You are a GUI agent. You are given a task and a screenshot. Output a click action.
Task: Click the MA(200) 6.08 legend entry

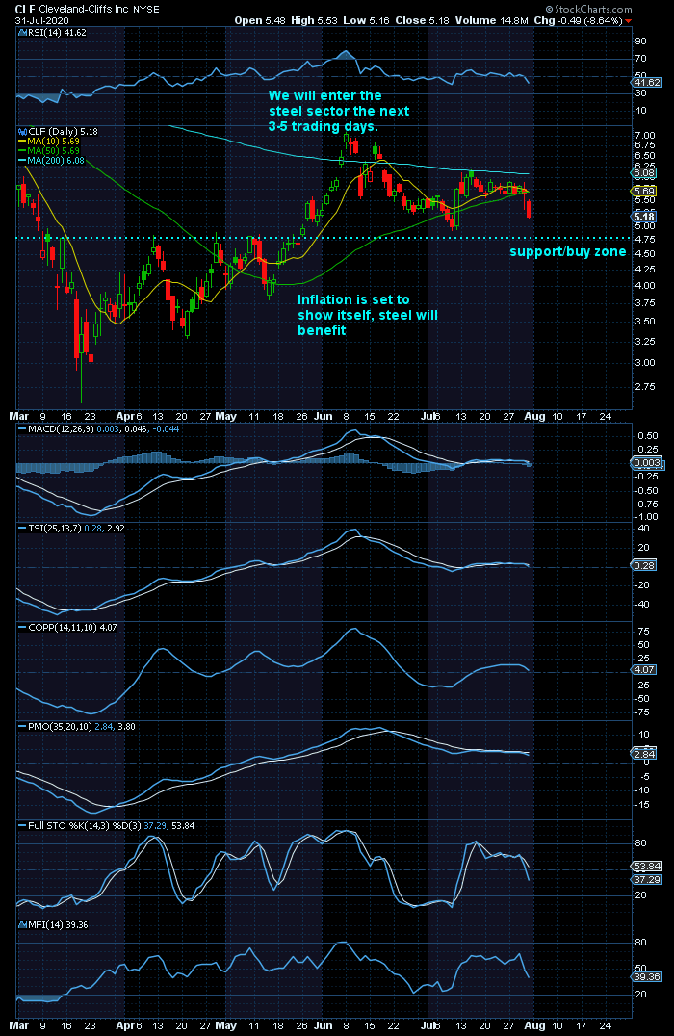tap(52, 160)
